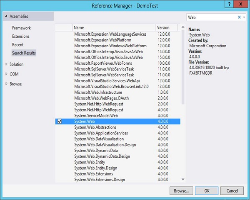Expand the Browse section
This screenshot has width=250, height=200.
[6, 84]
